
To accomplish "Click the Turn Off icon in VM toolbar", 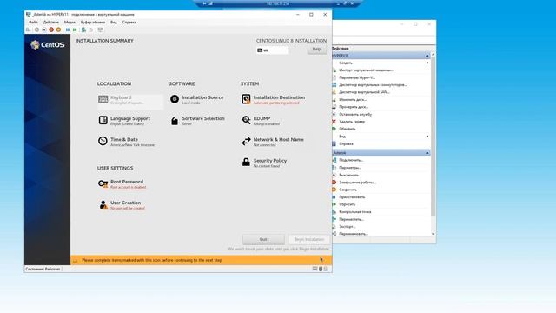I will (x=44, y=30).
